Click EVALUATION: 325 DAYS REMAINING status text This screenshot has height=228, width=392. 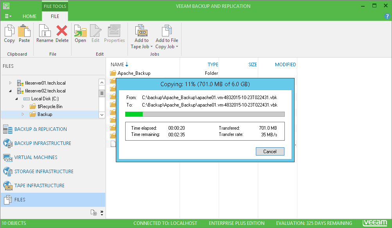(x=314, y=223)
